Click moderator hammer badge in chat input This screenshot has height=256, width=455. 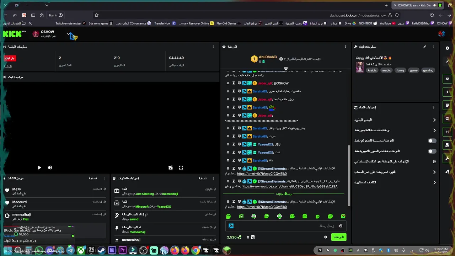pos(231,226)
